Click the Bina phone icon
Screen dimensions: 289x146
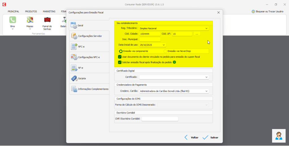[x=13, y=20]
